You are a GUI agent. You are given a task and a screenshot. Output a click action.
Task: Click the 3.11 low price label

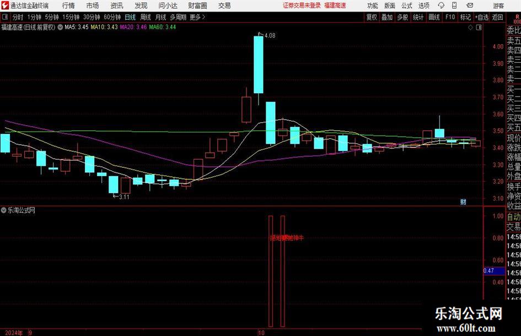[x=124, y=196]
